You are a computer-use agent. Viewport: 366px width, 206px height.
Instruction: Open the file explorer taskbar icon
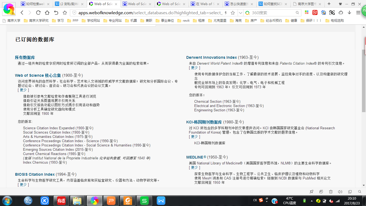[77, 201]
